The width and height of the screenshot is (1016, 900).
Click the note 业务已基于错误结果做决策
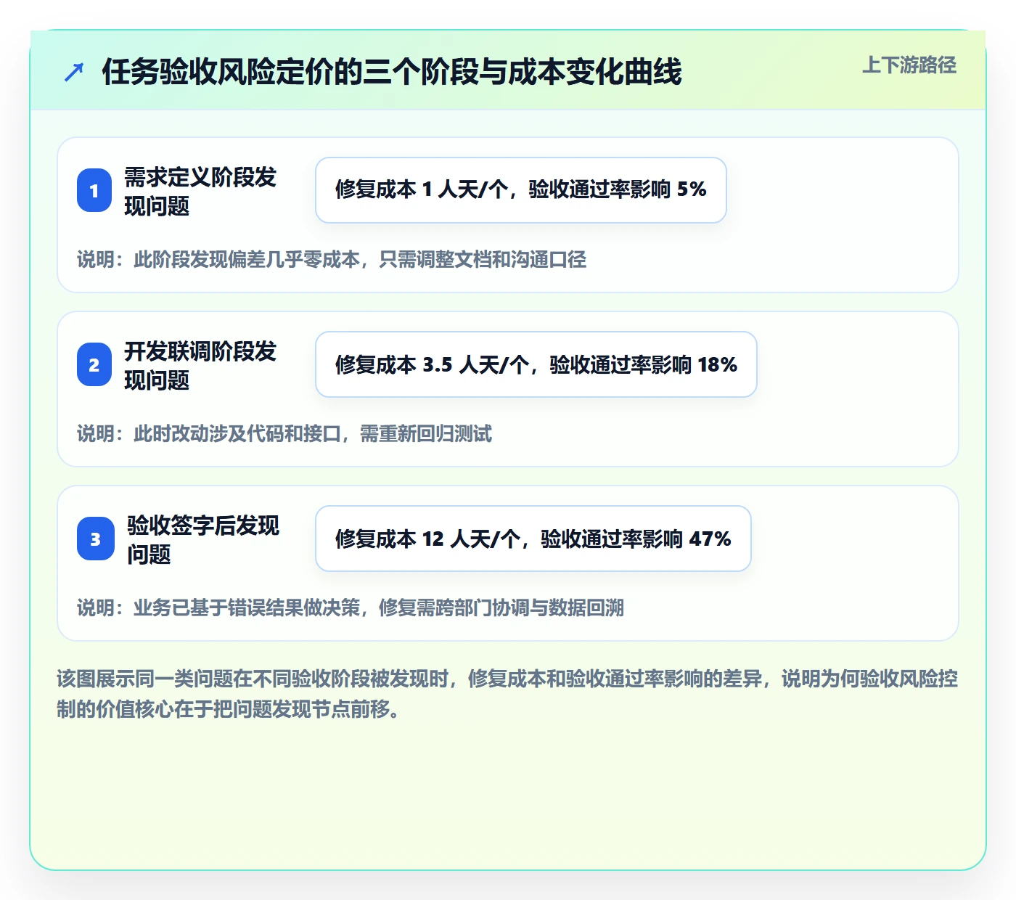pos(351,607)
